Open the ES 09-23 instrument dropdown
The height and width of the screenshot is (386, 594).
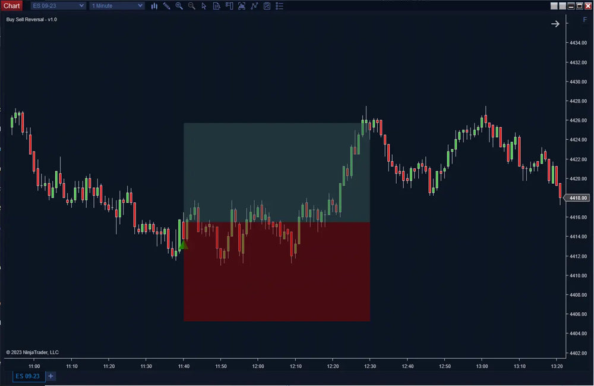(x=57, y=5)
